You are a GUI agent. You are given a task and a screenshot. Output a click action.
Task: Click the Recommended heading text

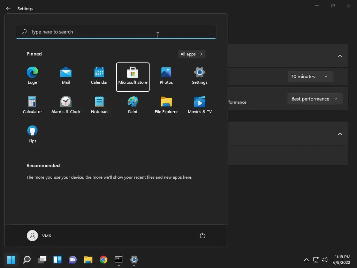click(x=43, y=165)
